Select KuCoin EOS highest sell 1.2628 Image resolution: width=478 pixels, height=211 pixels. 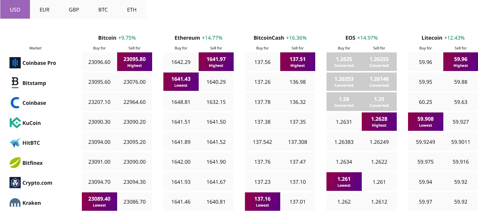(379, 122)
